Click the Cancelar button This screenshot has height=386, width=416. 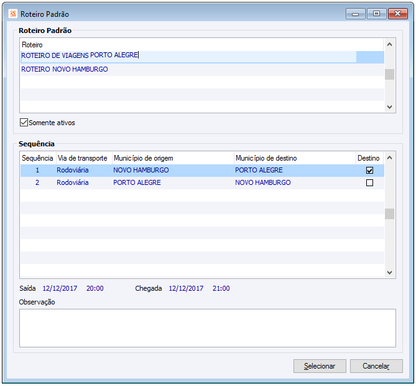pos(376,366)
